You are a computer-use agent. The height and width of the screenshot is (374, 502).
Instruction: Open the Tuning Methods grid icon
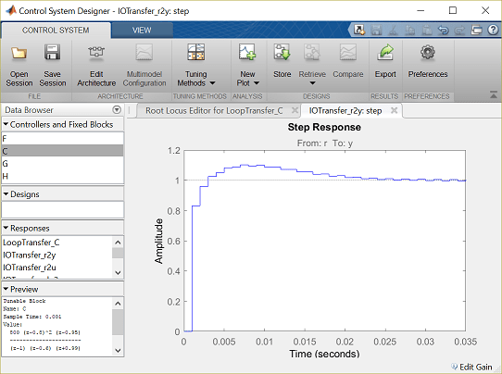(196, 52)
